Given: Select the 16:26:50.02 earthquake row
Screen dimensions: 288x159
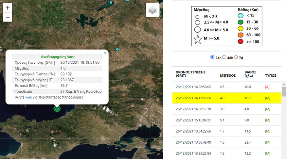Looking at the screenshot, I should click(x=225, y=87).
